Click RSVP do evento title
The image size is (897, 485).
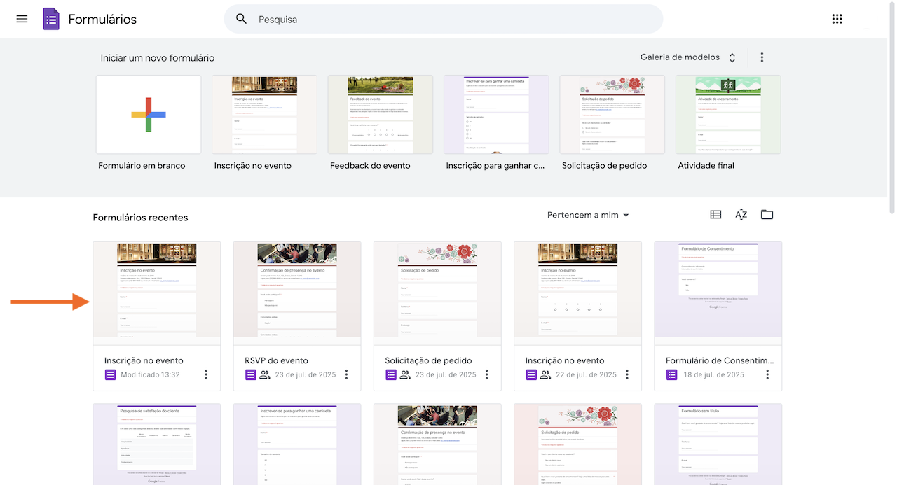[x=276, y=360]
